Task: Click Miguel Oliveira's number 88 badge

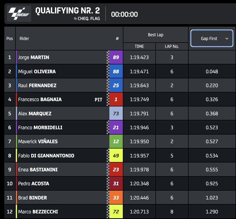Action: (x=116, y=71)
